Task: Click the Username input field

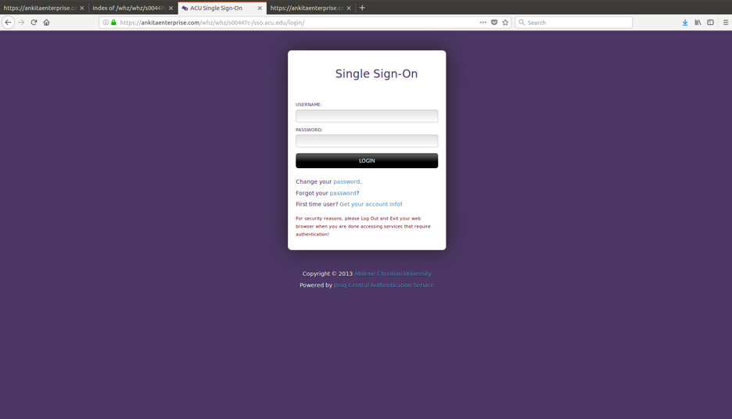Action: click(367, 116)
